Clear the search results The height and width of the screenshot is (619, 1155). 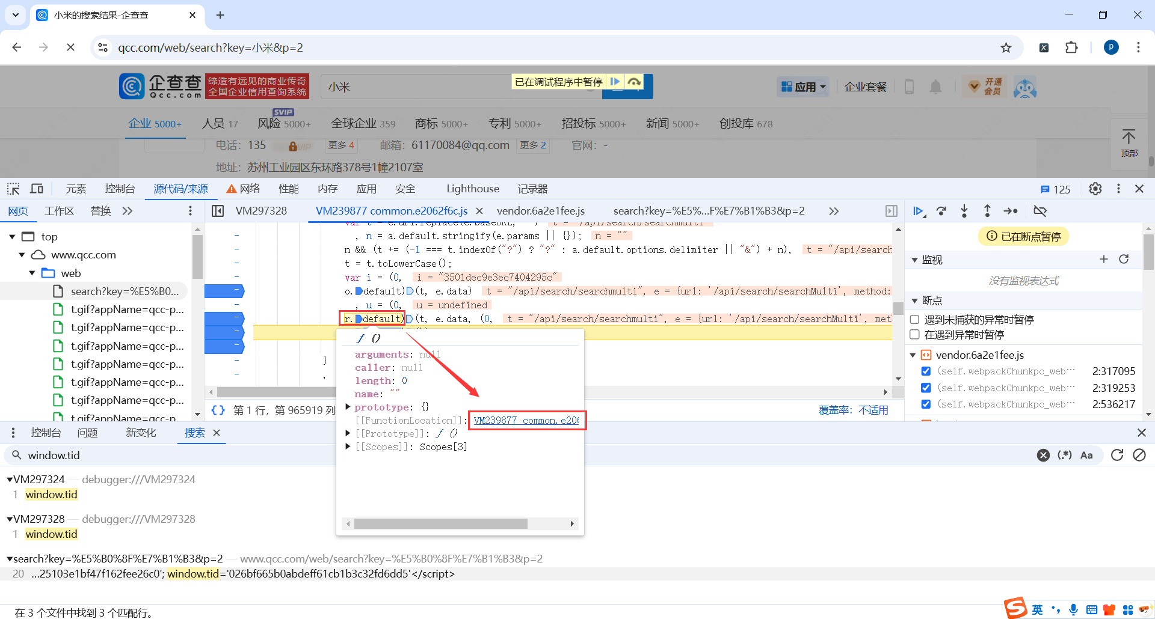pos(1139,455)
